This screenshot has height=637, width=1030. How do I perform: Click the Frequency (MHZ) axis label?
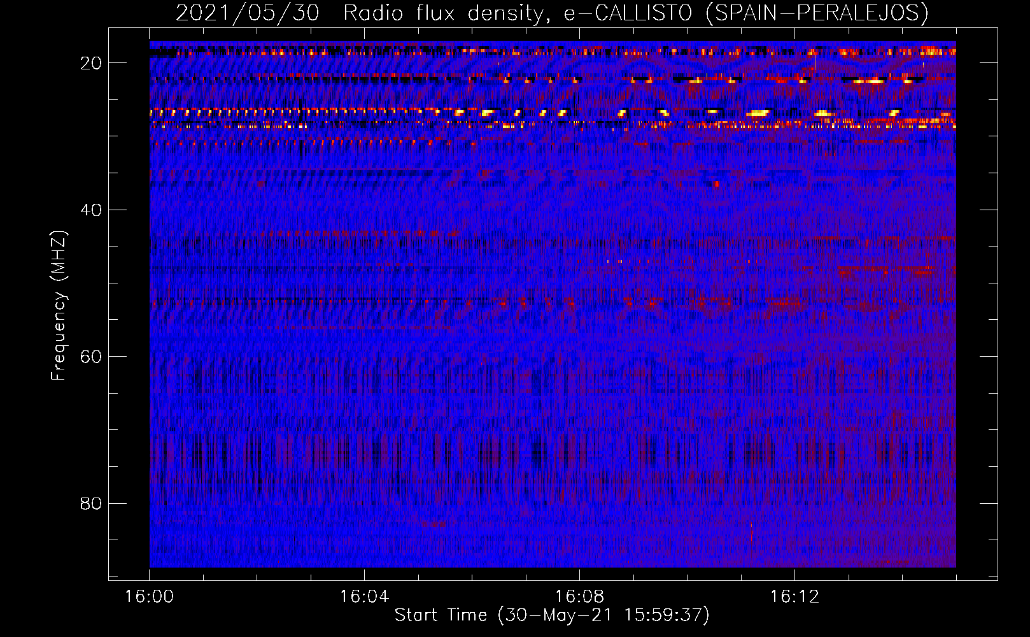pos(59,306)
